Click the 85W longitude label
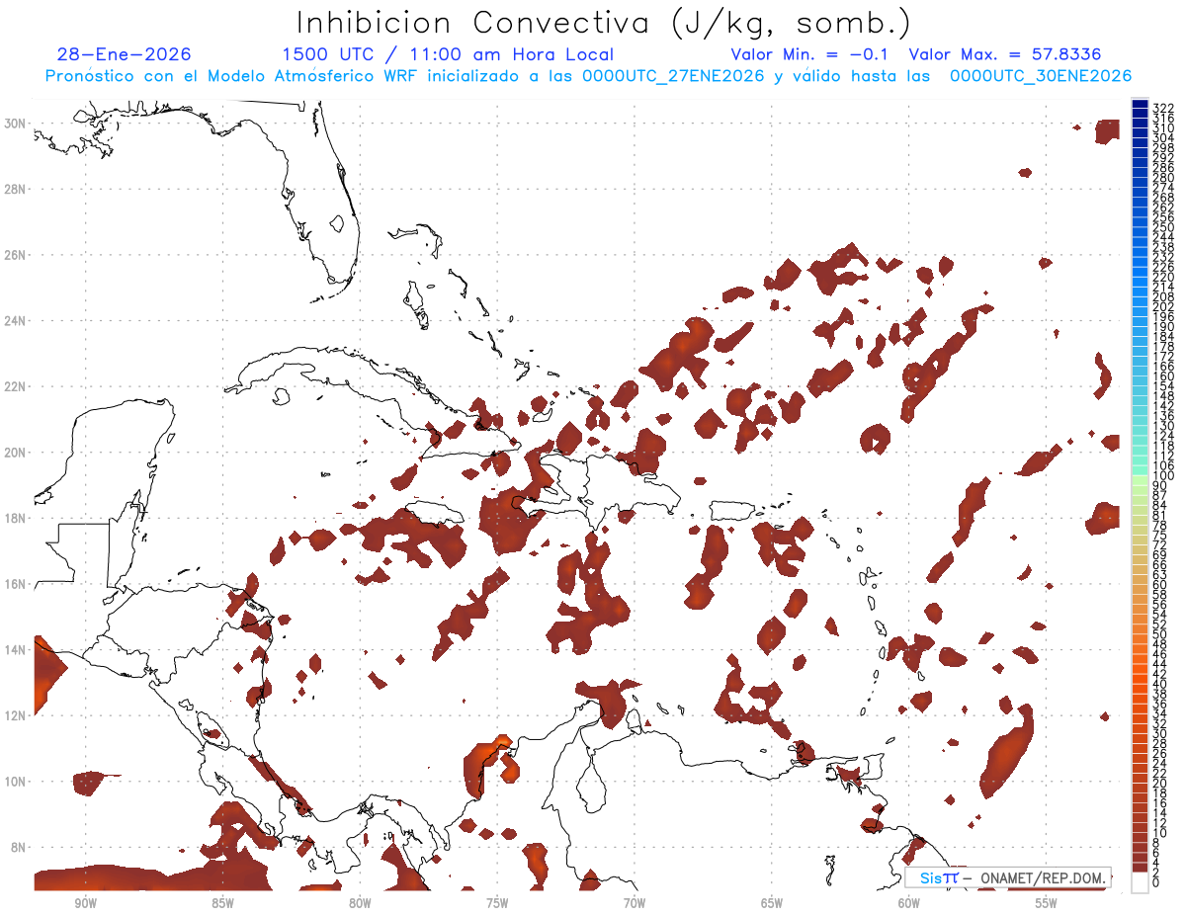 point(222,902)
